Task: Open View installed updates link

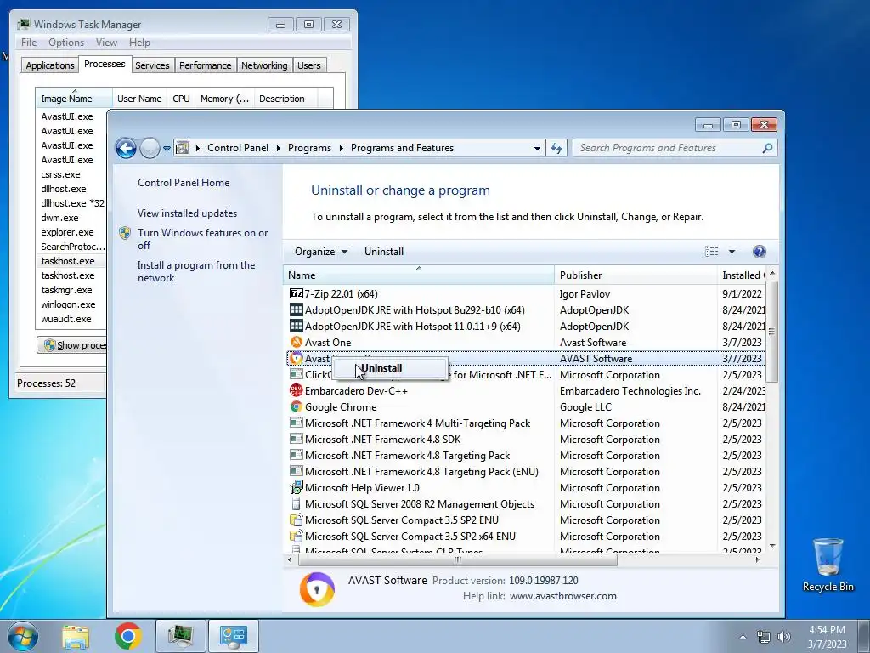Action: pyautogui.click(x=187, y=213)
